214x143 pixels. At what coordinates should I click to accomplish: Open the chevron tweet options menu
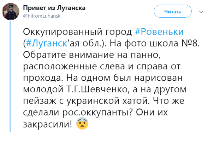201,11
